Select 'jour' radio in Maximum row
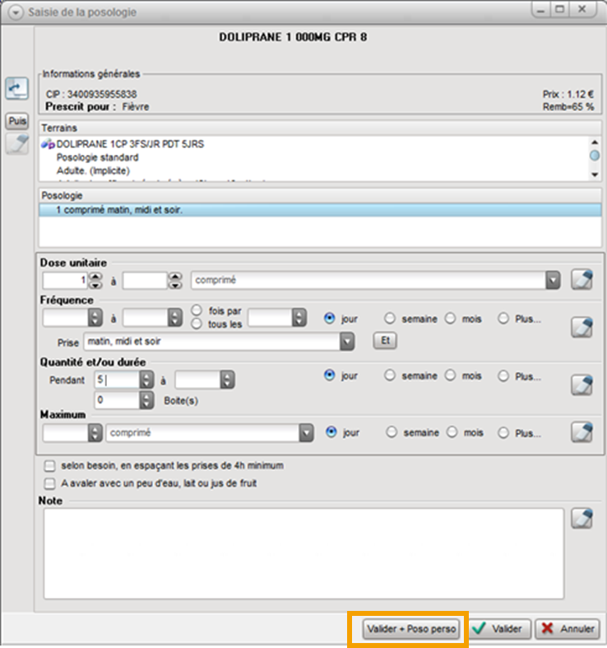The image size is (607, 648). pyautogui.click(x=331, y=431)
